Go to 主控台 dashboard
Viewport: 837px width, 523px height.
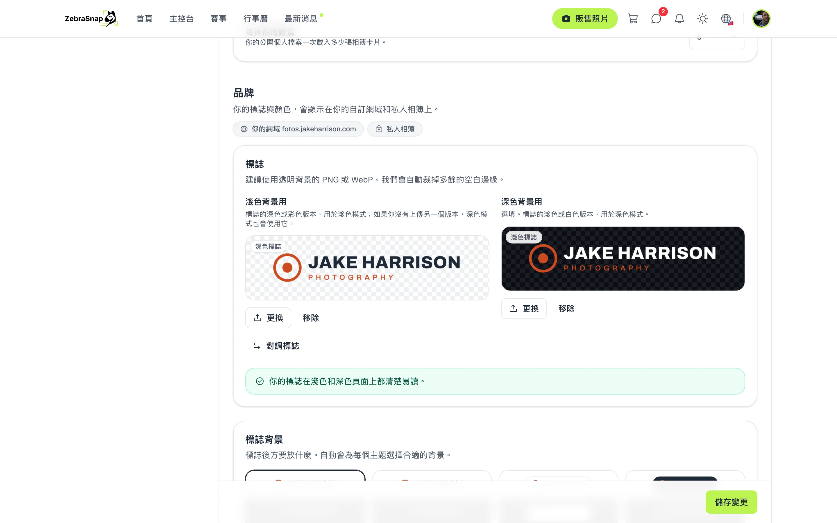181,19
